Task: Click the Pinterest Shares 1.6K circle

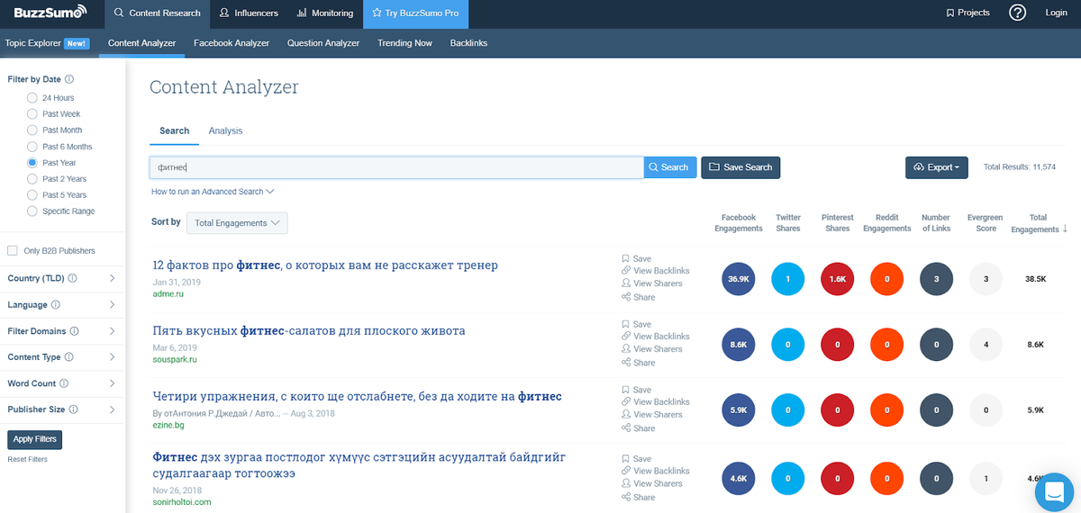Action: click(x=838, y=279)
